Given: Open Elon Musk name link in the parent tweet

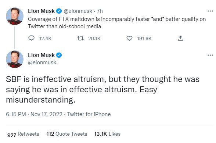Looking at the screenshot, I should (41, 11).
